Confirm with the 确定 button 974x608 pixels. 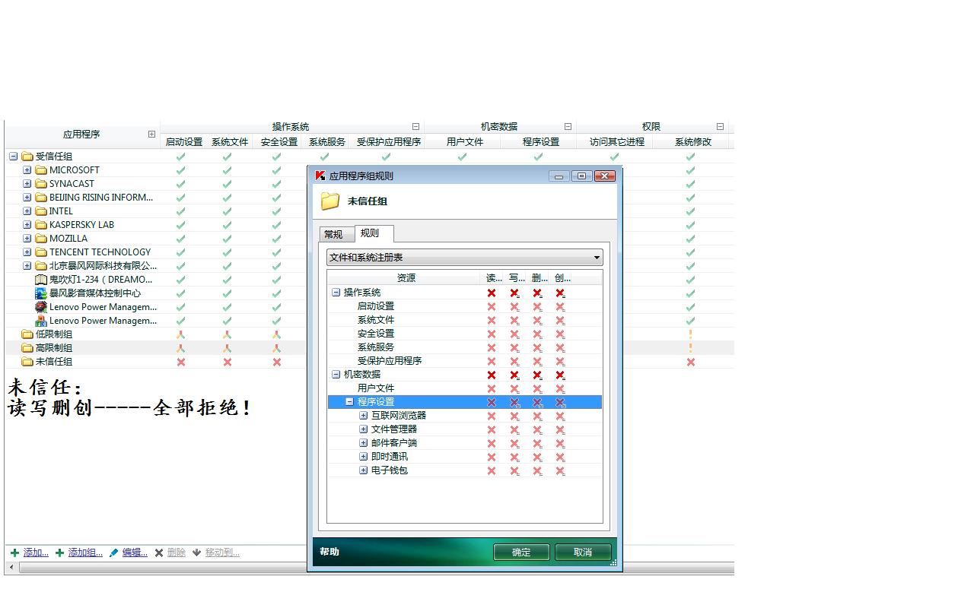(x=521, y=553)
